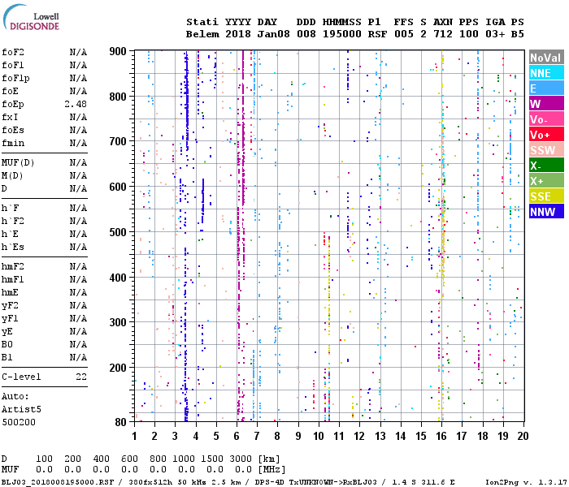
Task: Click the M(D) parameter label
Action: (12, 175)
